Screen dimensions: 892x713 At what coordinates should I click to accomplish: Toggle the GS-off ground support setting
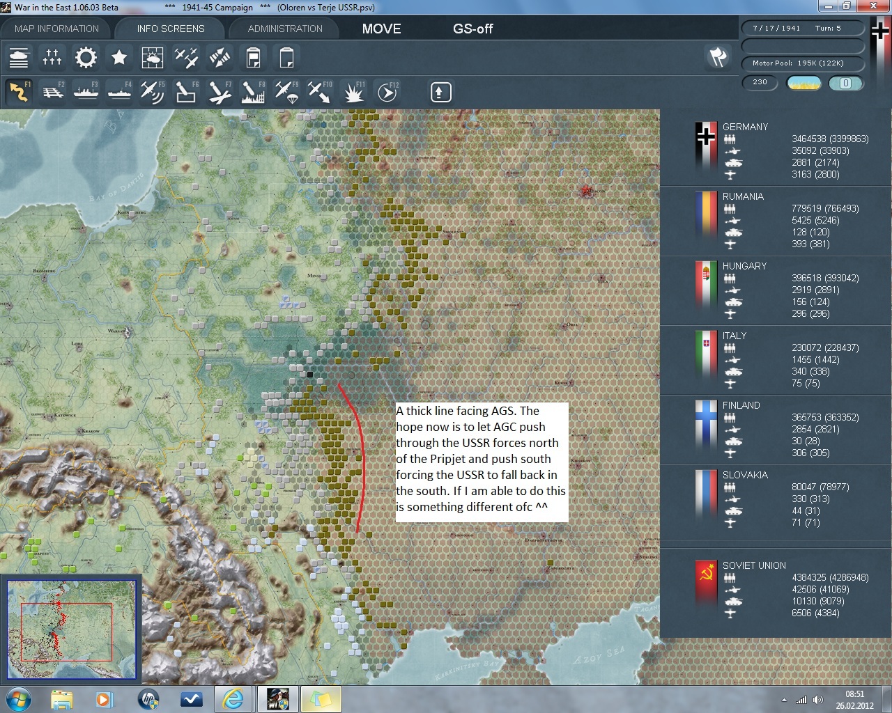click(x=472, y=29)
